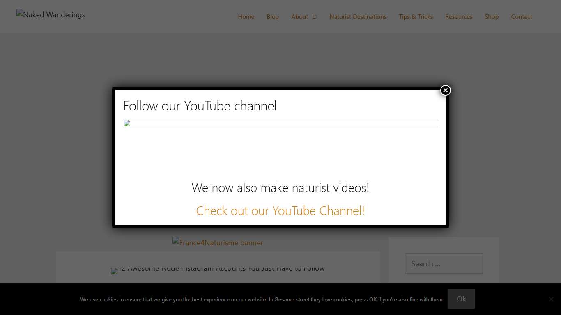Open the France4Naturisme banner

218,242
